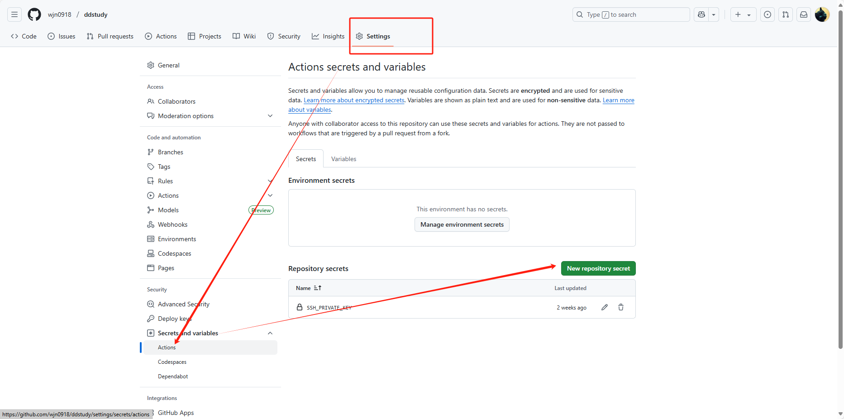Open Copilot chat icon in header
This screenshot has height=419, width=844.
(701, 14)
